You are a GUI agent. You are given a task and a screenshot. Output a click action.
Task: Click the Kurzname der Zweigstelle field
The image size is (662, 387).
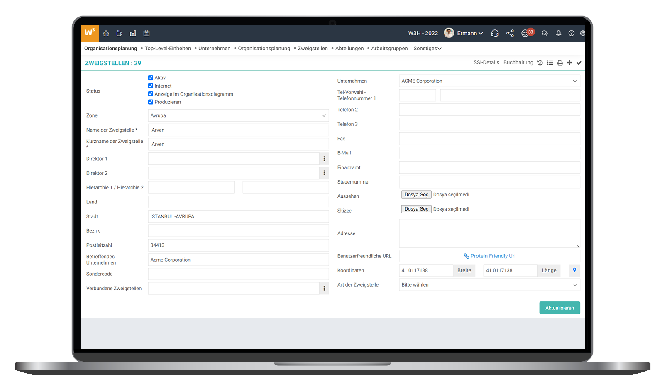click(x=238, y=144)
